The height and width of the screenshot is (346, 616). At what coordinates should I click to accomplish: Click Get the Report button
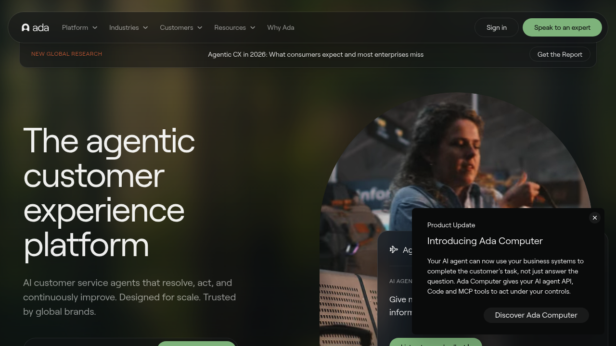tap(560, 54)
